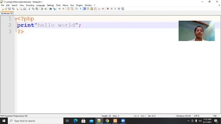Click the Close All toolbar icon
Image resolution: width=221 pixels, height=124 pixels.
21,9
